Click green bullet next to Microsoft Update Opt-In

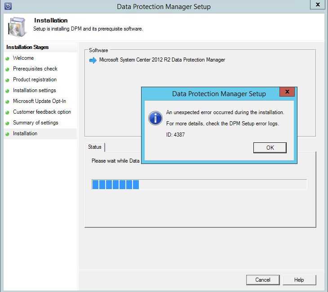click(7, 102)
